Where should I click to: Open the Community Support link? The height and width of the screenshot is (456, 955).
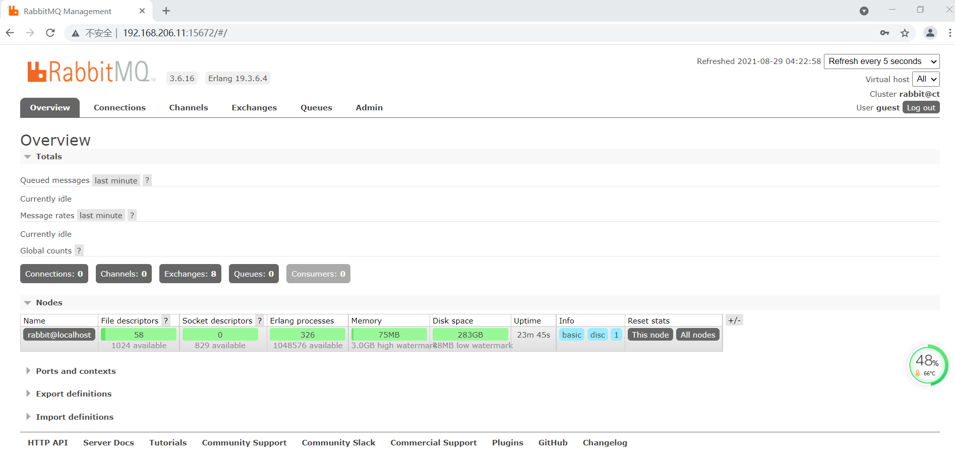pyautogui.click(x=244, y=443)
